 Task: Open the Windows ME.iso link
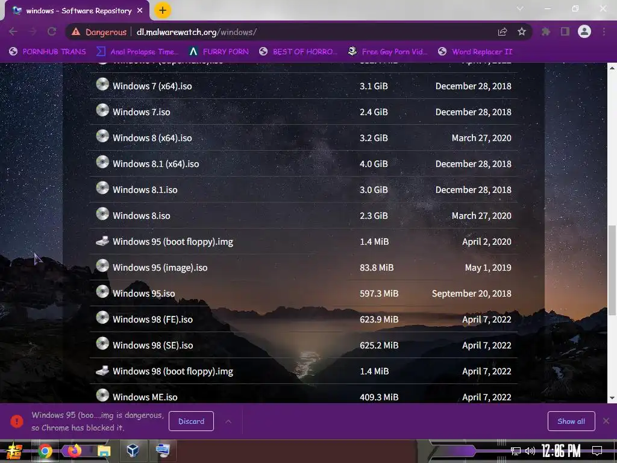pyautogui.click(x=145, y=397)
